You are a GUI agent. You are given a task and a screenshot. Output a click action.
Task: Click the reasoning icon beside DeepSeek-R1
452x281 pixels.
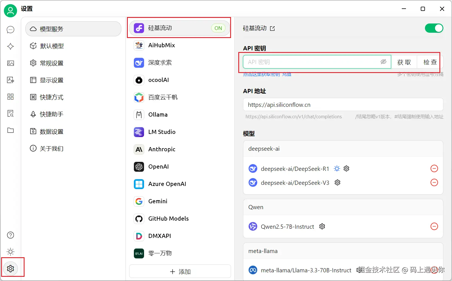coord(337,169)
